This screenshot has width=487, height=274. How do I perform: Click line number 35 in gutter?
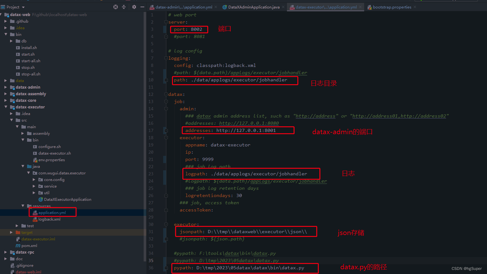151,260
